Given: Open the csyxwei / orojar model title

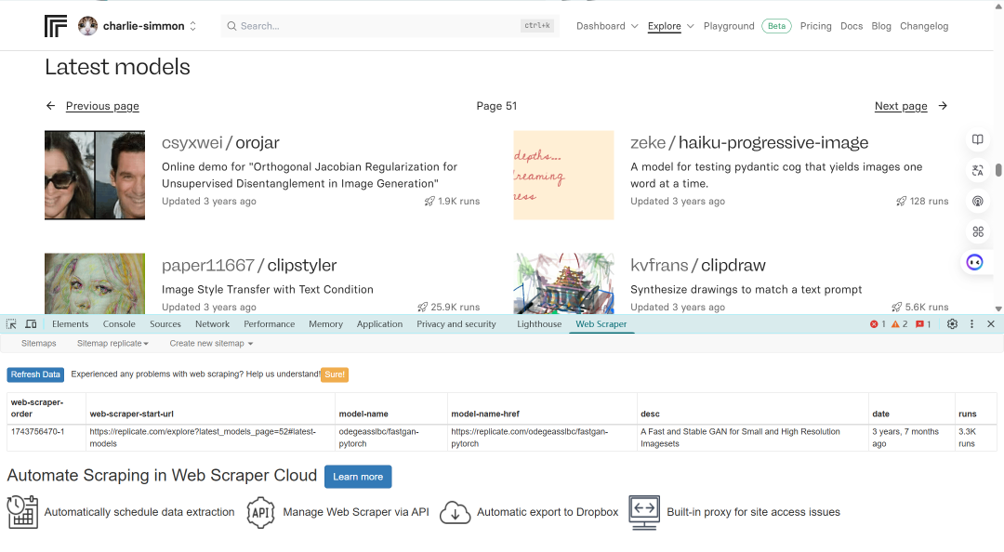Looking at the screenshot, I should [x=220, y=143].
